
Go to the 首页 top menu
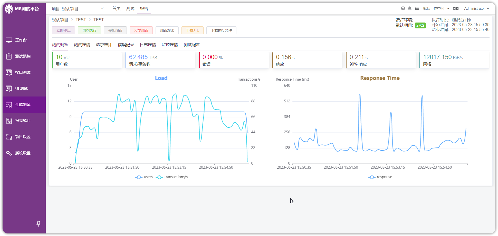click(x=116, y=9)
